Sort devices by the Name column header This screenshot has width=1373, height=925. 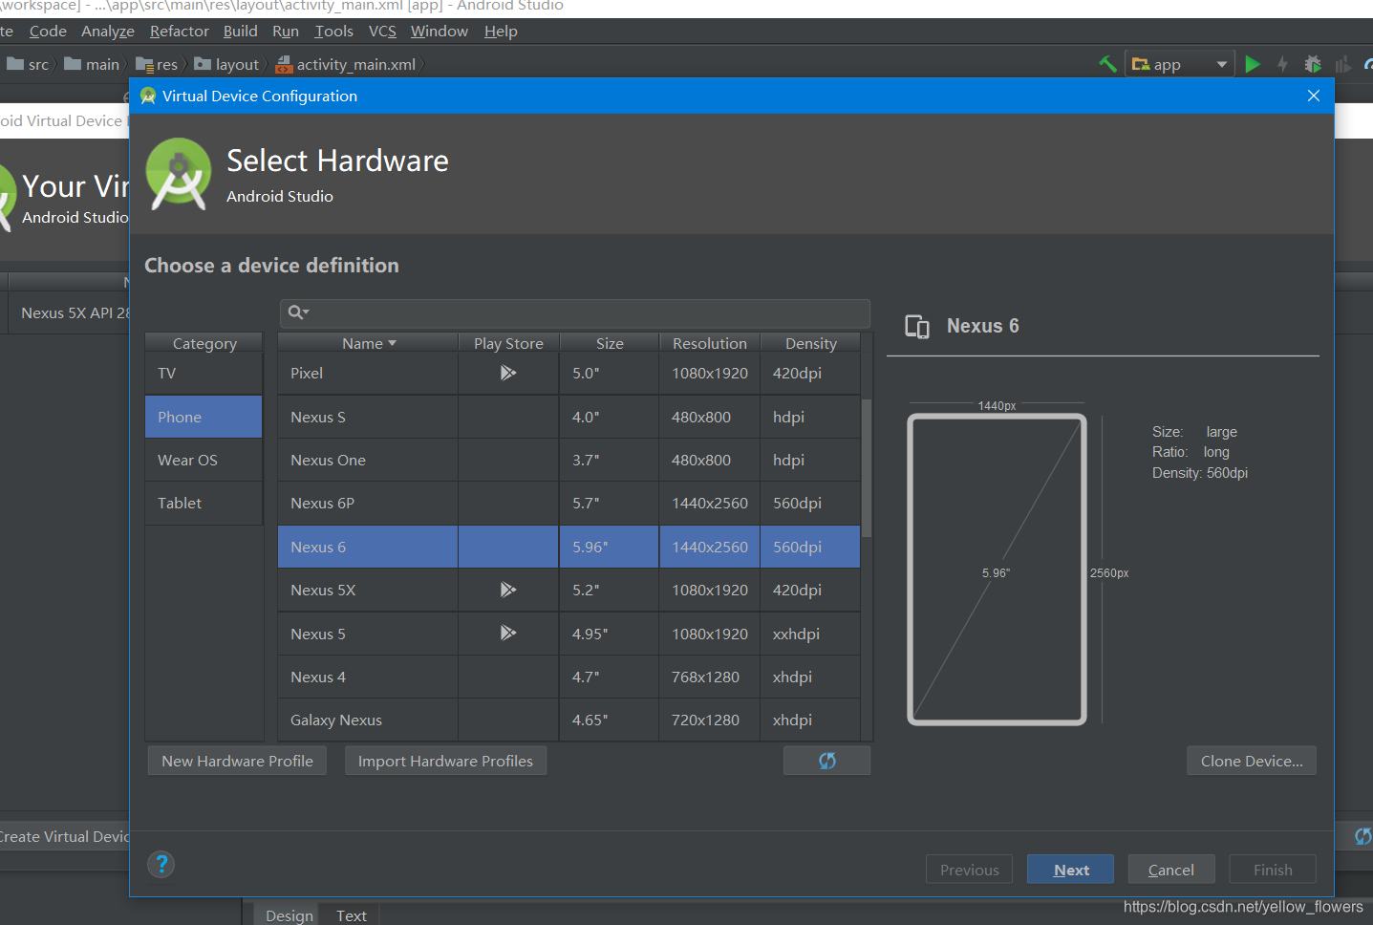368,343
